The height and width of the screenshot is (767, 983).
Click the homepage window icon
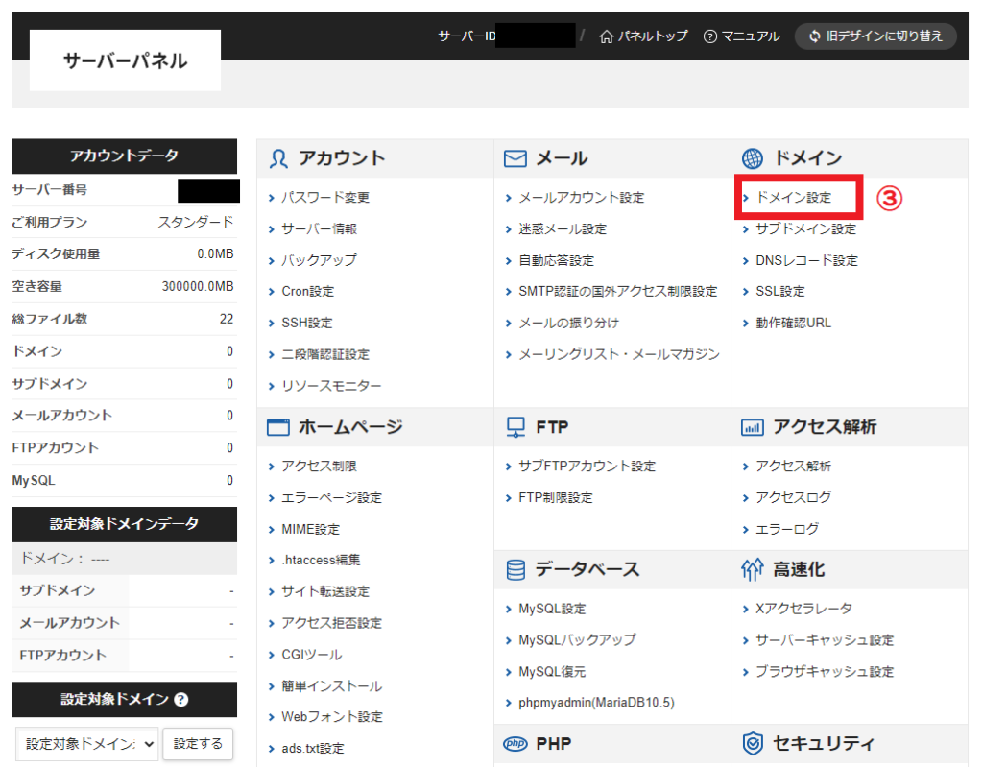point(278,428)
